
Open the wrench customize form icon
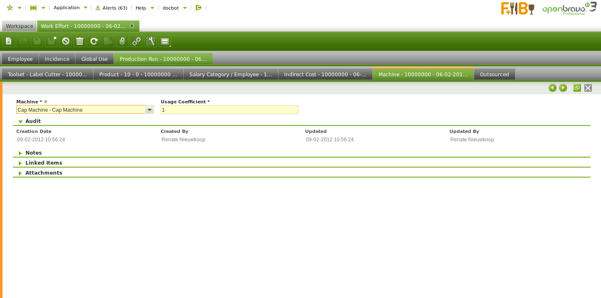pyautogui.click(x=151, y=41)
